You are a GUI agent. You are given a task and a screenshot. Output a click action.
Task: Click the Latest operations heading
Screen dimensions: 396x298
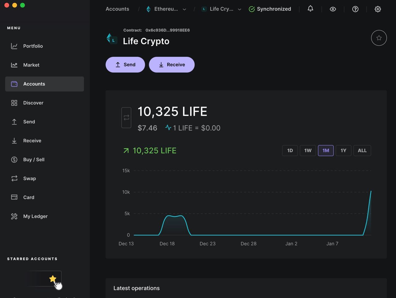[136, 288]
